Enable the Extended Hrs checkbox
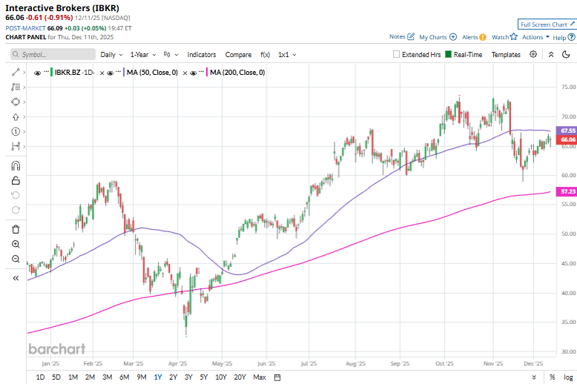Viewport: 577px width, 390px height. (397, 54)
